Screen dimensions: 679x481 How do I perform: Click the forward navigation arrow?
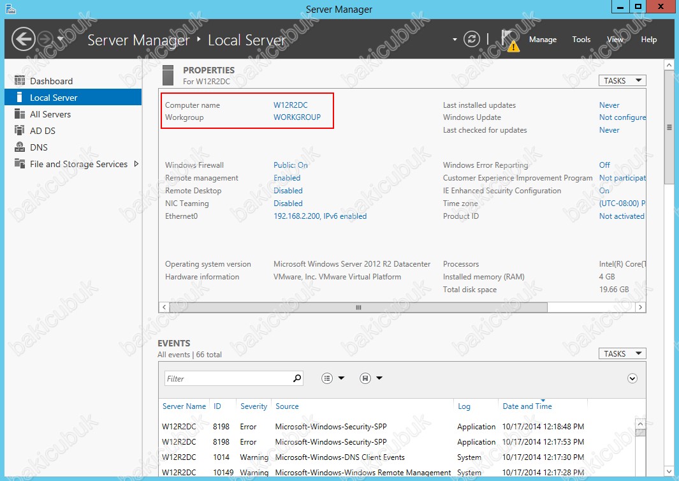pyautogui.click(x=45, y=39)
